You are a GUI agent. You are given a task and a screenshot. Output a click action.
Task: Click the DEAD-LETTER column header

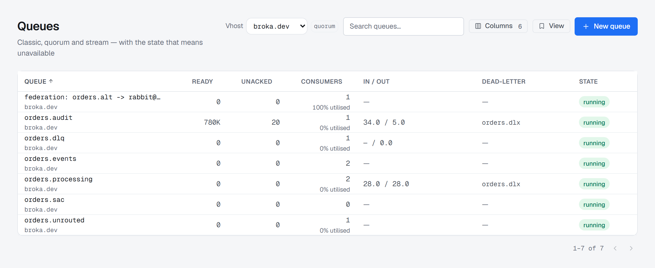pos(504,82)
